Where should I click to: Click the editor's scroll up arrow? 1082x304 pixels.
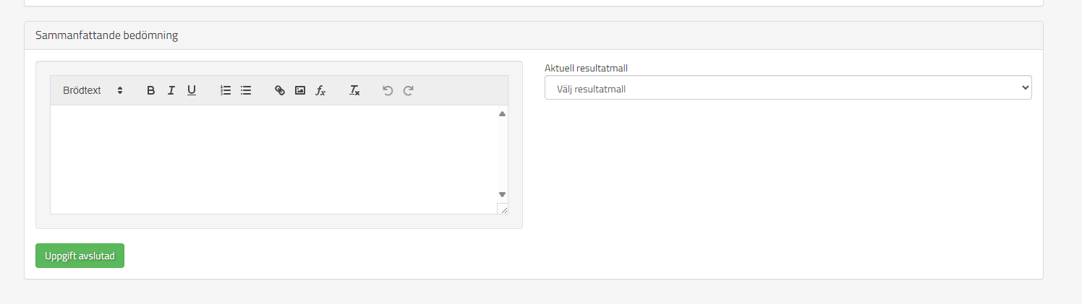pyautogui.click(x=502, y=113)
